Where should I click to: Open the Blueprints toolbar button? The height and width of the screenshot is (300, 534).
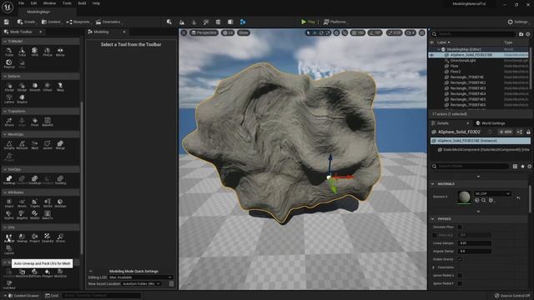[78, 22]
